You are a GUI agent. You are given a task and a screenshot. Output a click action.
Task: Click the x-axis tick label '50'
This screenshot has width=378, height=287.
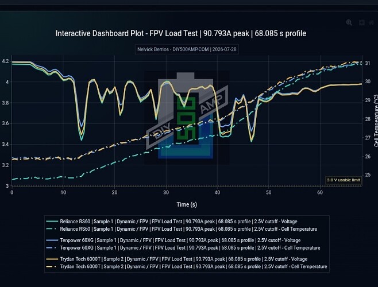click(268, 192)
